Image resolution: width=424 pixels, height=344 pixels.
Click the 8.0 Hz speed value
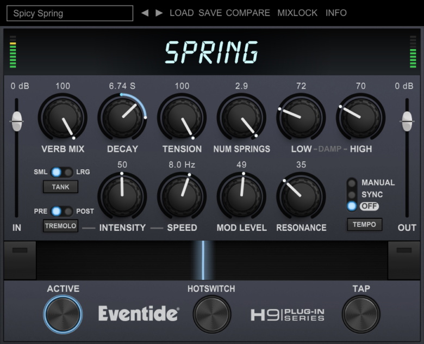182,164
